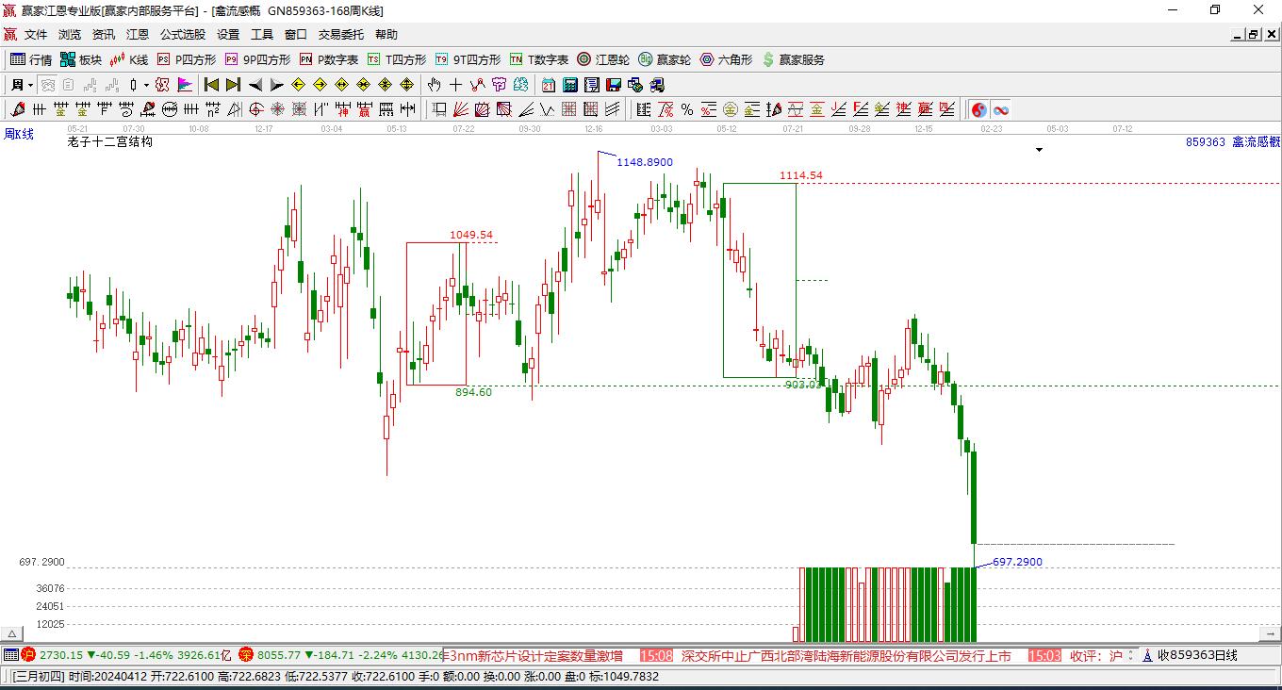Click the yellow diamond left-arrow icon
1282x690 pixels.
click(x=299, y=85)
